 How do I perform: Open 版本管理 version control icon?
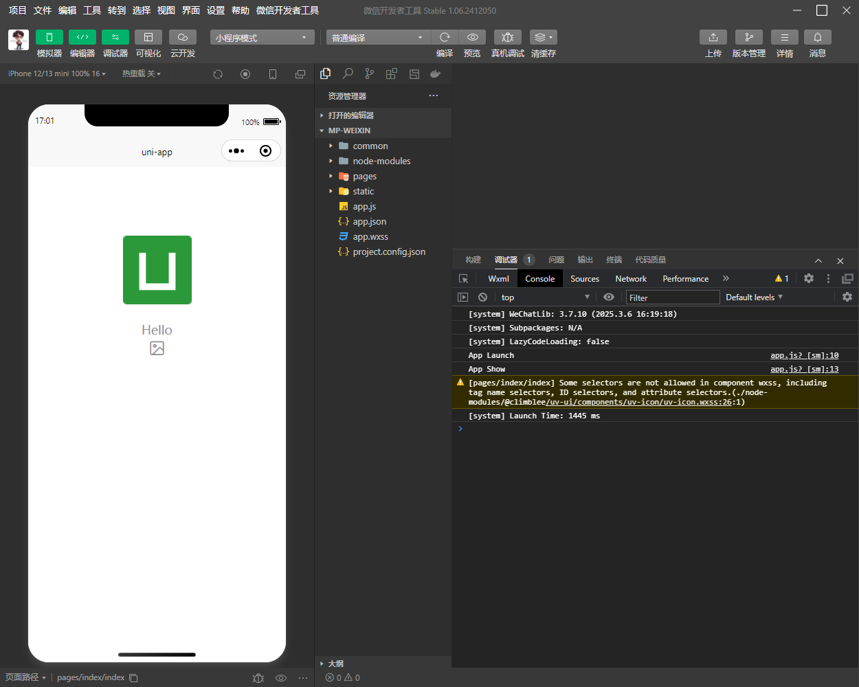click(x=749, y=37)
